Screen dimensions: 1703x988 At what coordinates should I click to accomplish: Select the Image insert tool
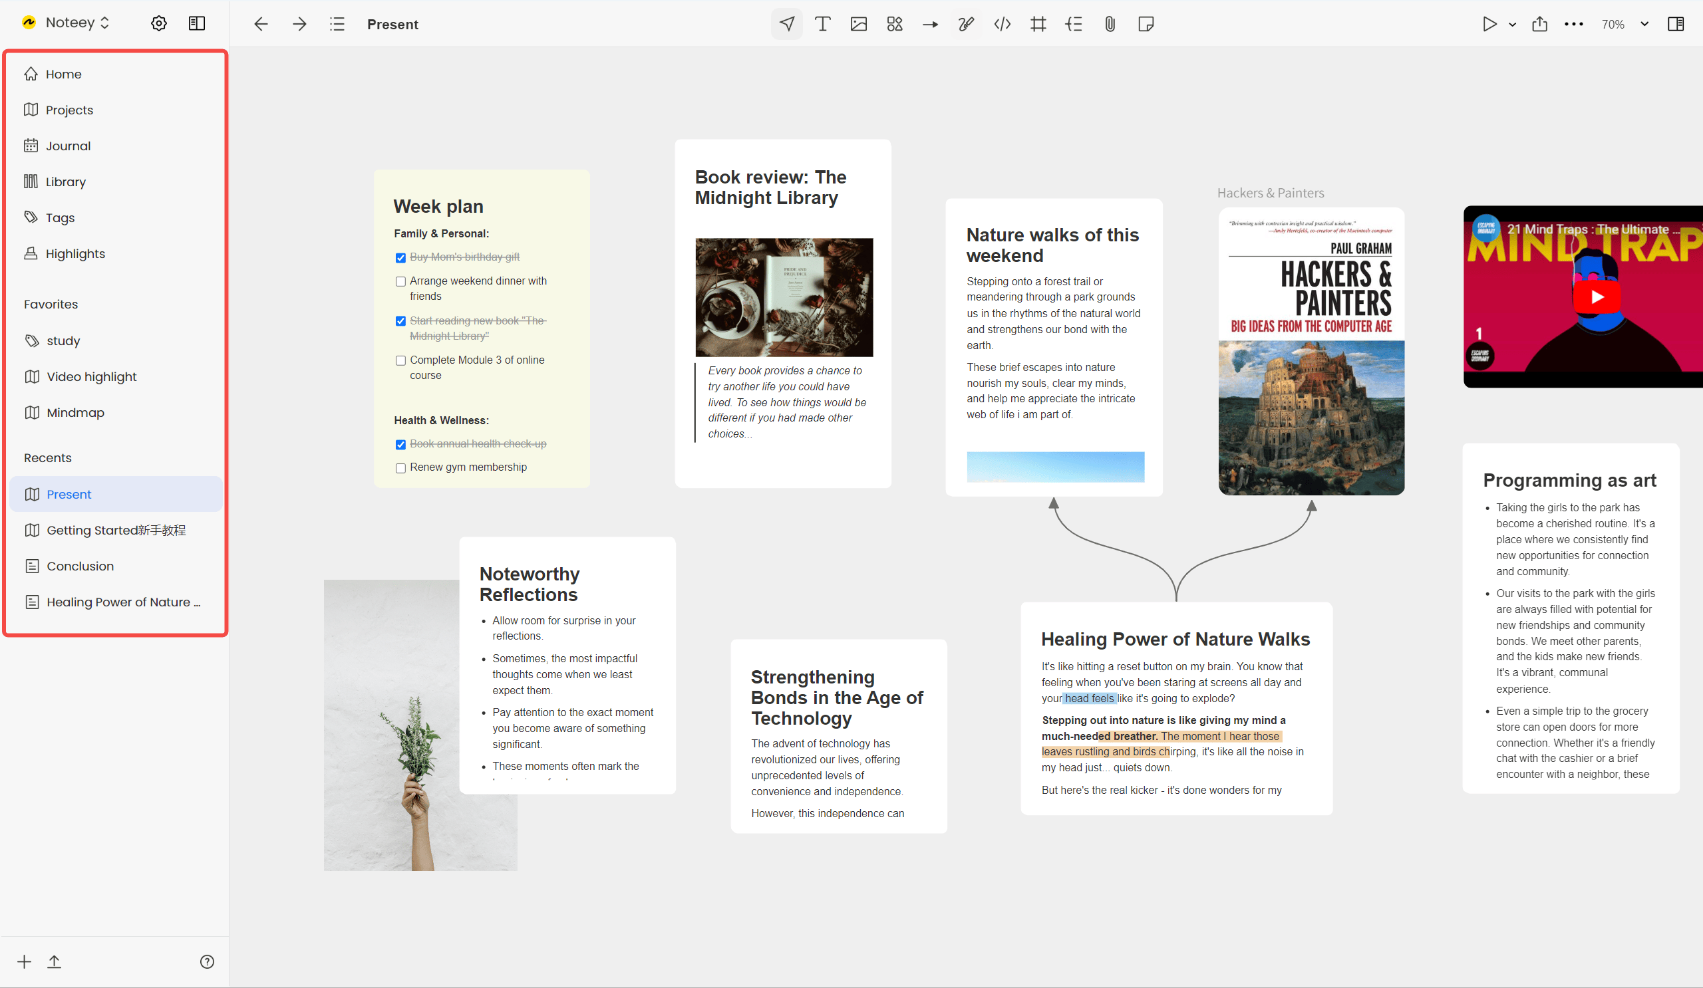[x=858, y=25]
